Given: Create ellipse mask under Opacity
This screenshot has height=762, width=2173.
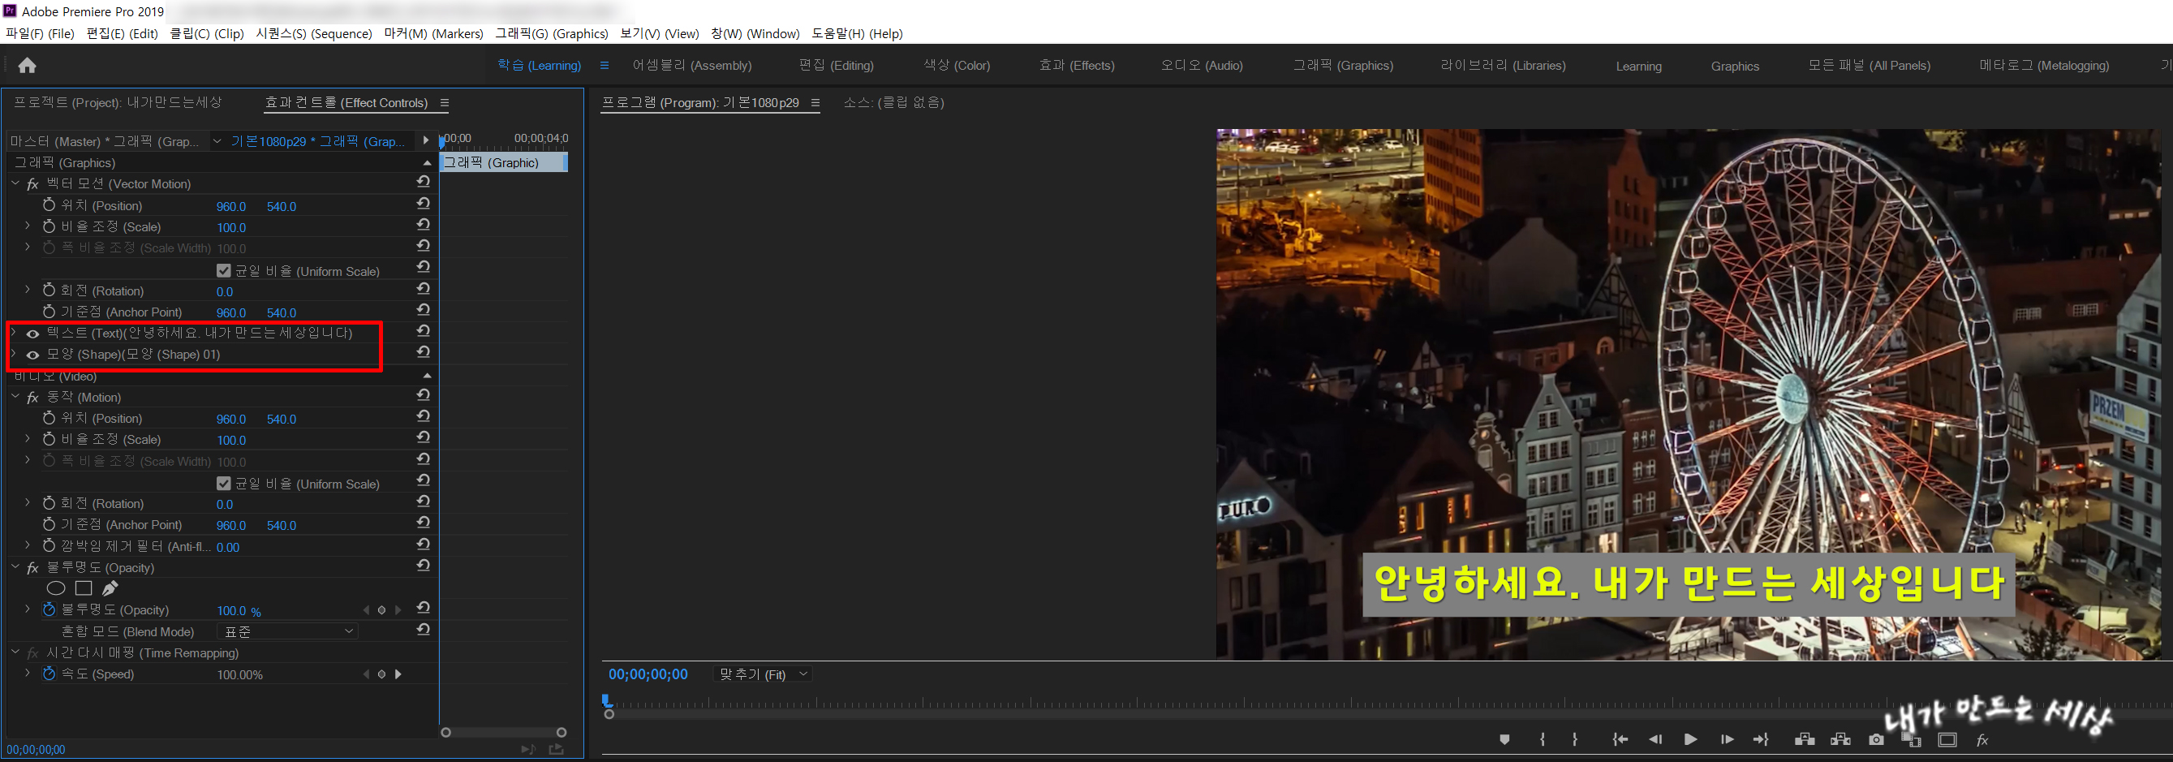Looking at the screenshot, I should click(56, 588).
